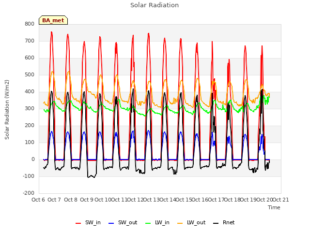Viewport: 310px width, 232px height.
Task: Click the Time x-axis label
Action: [x=274, y=207]
